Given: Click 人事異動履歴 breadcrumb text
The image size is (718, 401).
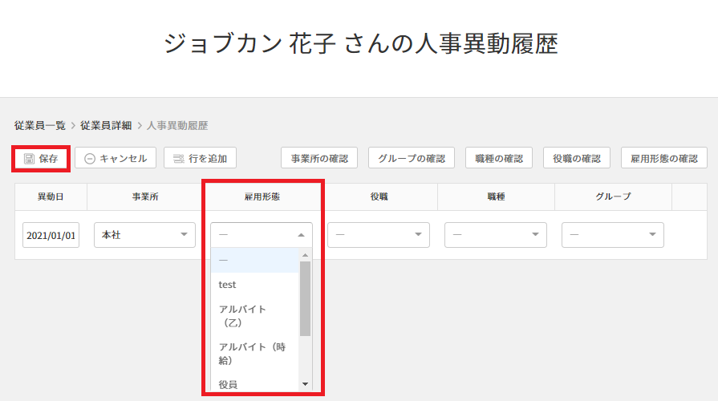Looking at the screenshot, I should tap(177, 125).
